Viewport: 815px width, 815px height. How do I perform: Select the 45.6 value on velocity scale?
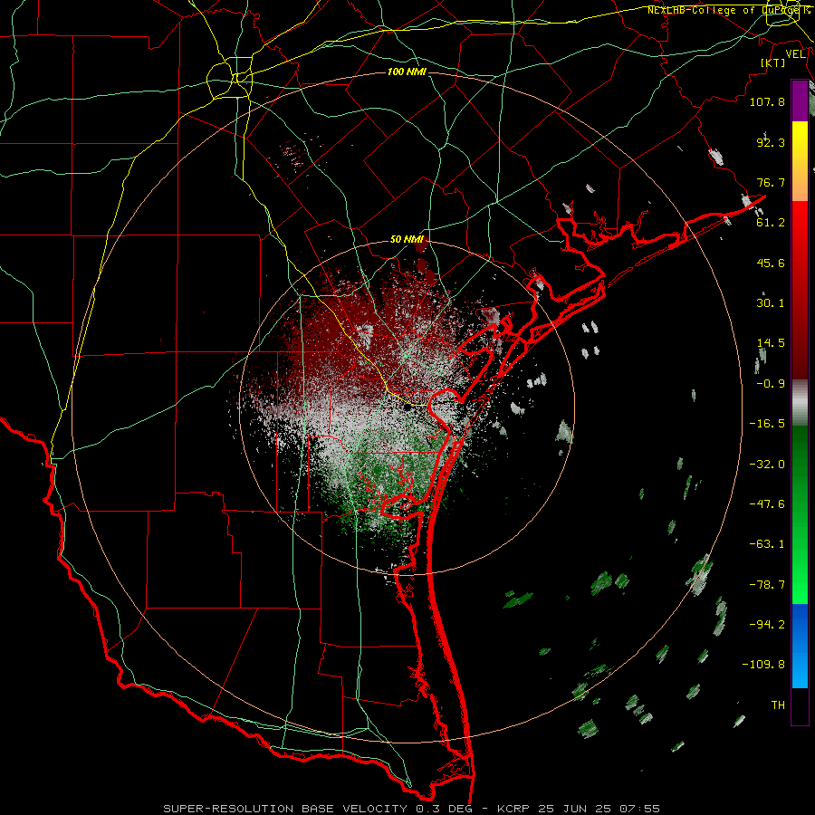(771, 263)
